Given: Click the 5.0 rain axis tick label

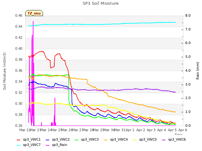Looking at the screenshot, I should [x=188, y=57].
